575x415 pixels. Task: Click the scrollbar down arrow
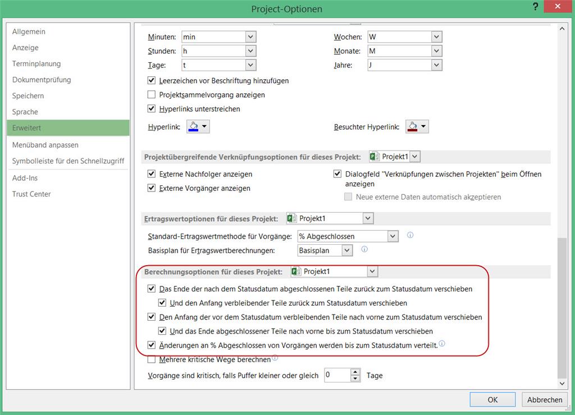562,384
